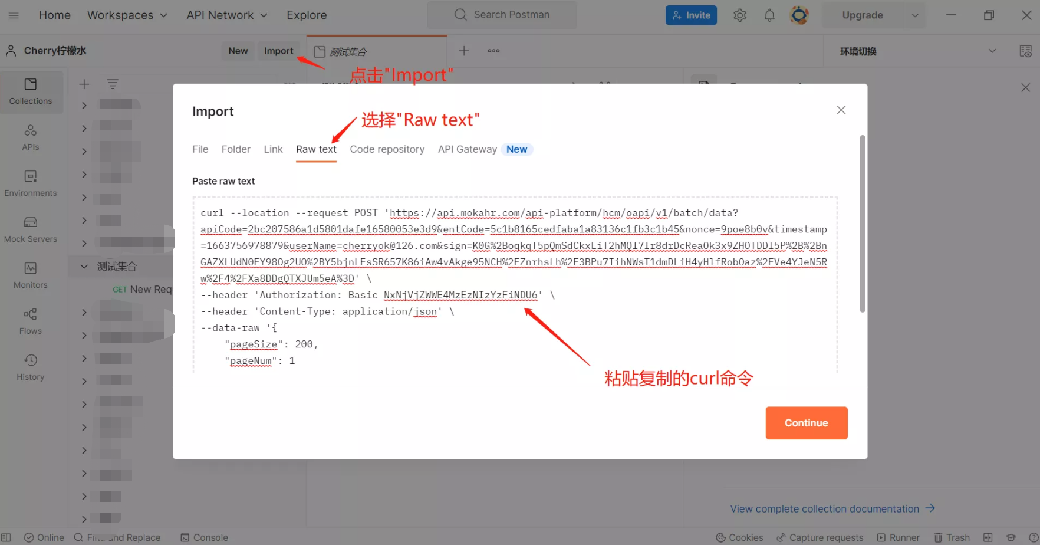Open APIs in the sidebar
The image size is (1040, 545).
pyautogui.click(x=31, y=137)
